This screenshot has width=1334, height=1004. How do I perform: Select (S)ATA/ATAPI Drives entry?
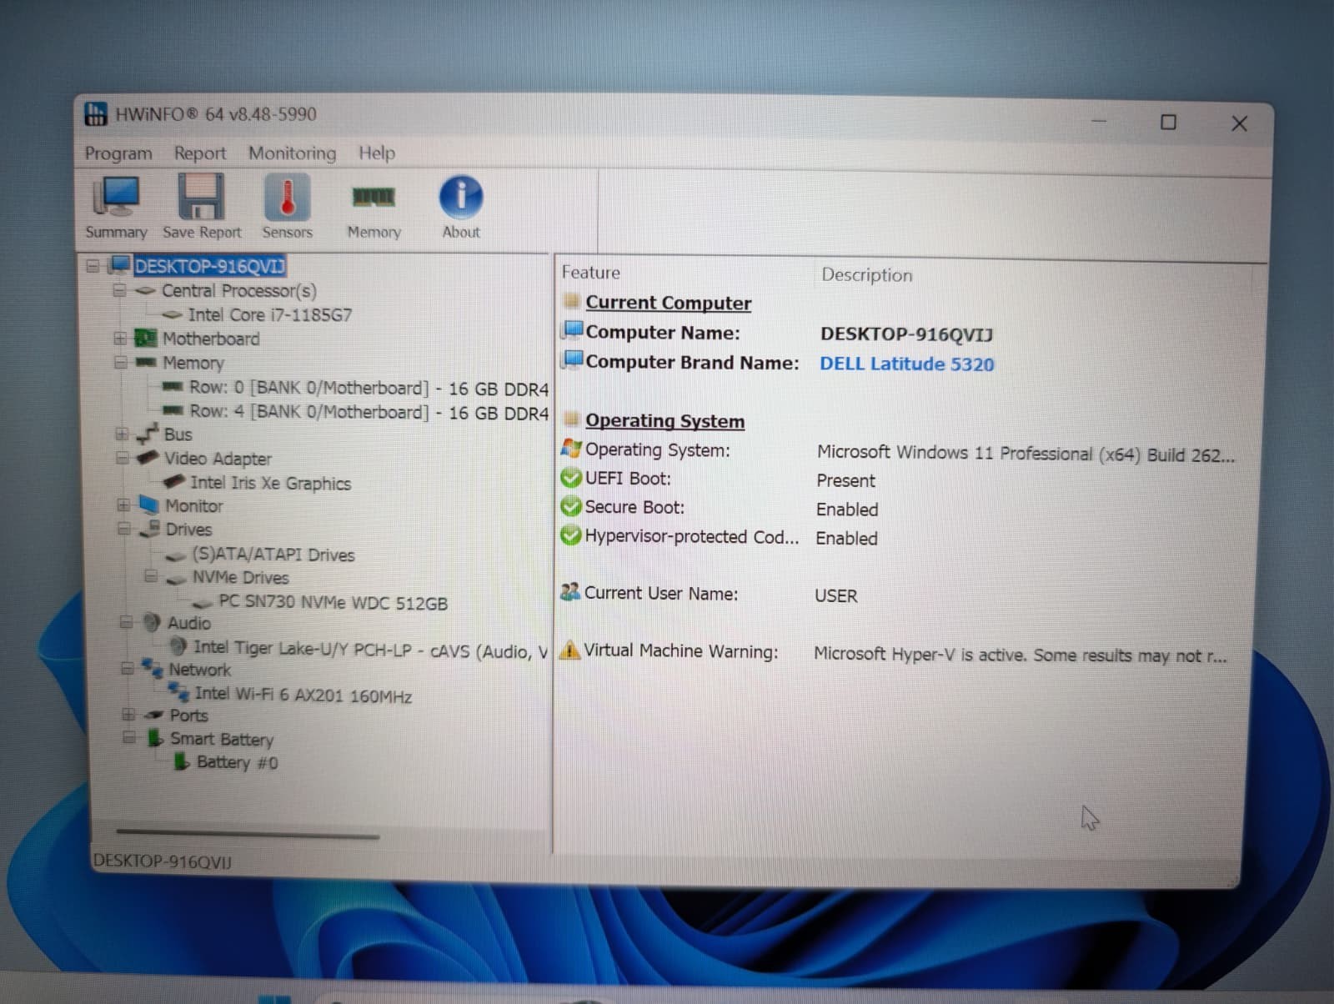(x=273, y=555)
